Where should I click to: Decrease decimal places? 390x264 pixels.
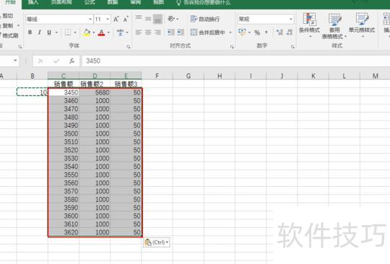[290, 32]
